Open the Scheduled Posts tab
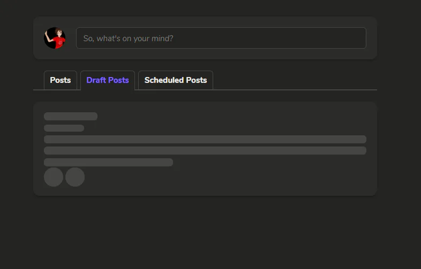The image size is (421, 269). coord(176,80)
